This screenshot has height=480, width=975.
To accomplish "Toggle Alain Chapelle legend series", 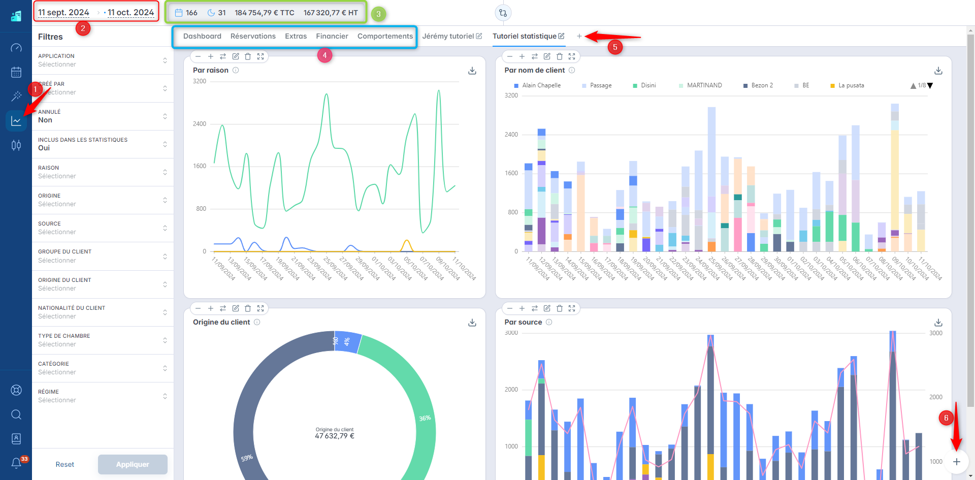I will click(x=538, y=85).
